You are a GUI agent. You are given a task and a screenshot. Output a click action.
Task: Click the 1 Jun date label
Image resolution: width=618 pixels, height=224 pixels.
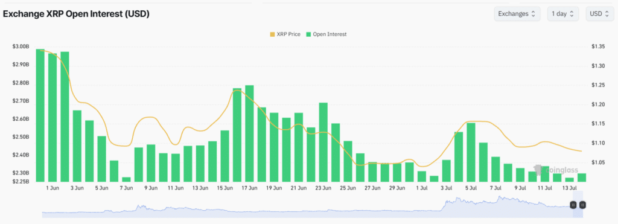(x=53, y=188)
